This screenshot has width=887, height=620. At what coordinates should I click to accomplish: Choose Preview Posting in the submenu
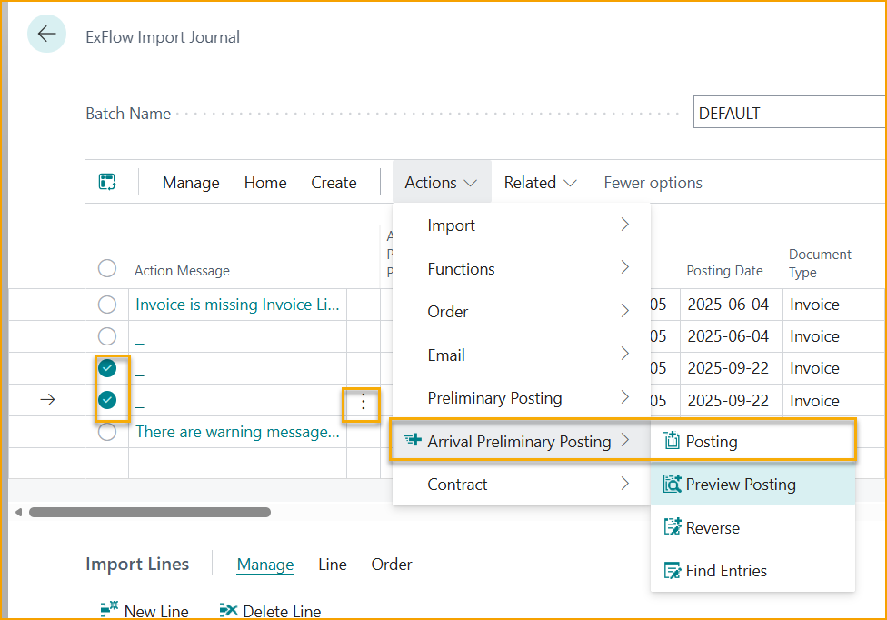(x=752, y=485)
